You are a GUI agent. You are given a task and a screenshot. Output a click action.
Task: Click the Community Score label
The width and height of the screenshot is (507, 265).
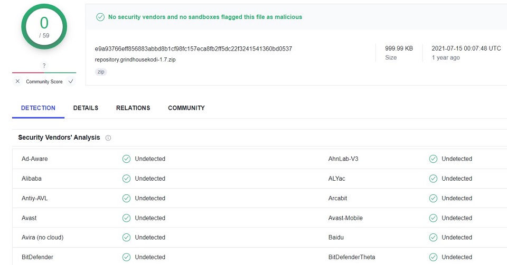pos(44,82)
